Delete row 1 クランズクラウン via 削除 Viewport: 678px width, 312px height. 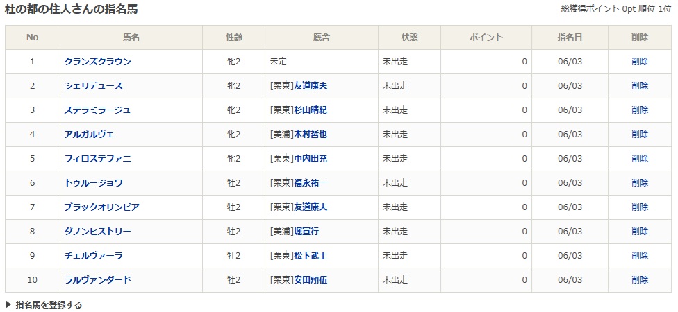coord(639,62)
